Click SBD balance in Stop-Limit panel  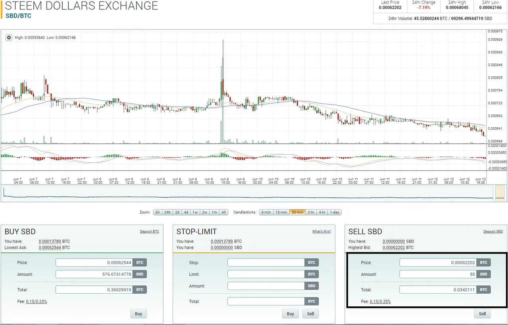click(222, 248)
